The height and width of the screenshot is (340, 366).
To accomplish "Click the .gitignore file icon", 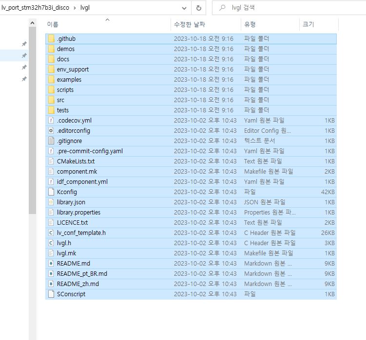I will [x=51, y=141].
